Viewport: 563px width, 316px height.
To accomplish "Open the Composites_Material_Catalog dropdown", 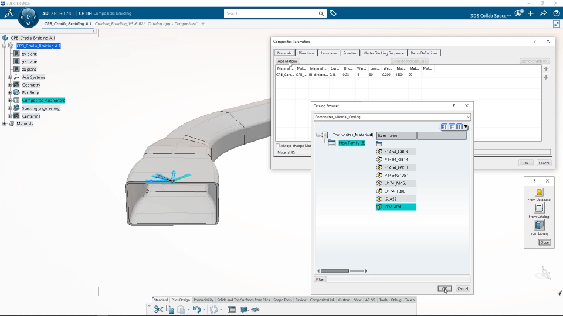I will 467,117.
